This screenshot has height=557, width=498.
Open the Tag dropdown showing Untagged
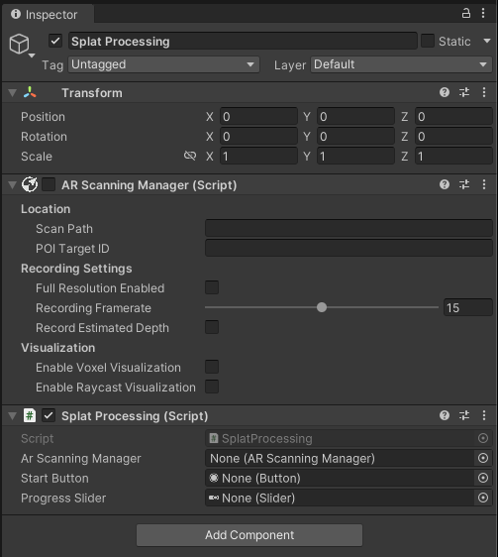[163, 64]
